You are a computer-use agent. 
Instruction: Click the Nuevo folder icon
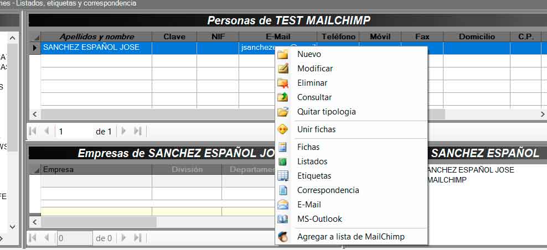[283, 54]
